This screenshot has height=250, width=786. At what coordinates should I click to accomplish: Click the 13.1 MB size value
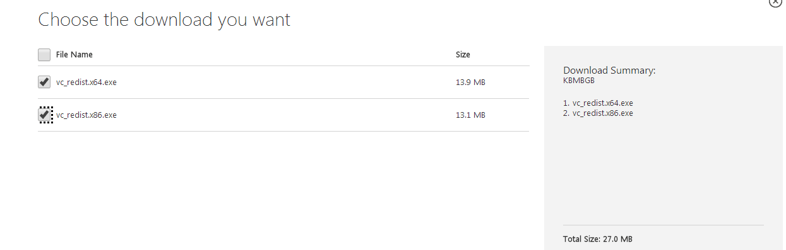click(470, 115)
